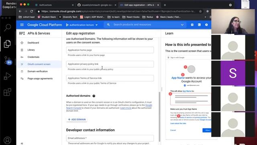Image resolution: width=257 pixels, height=145 pixels.
Task: Click the Developer contact information heading
Action: point(90,130)
